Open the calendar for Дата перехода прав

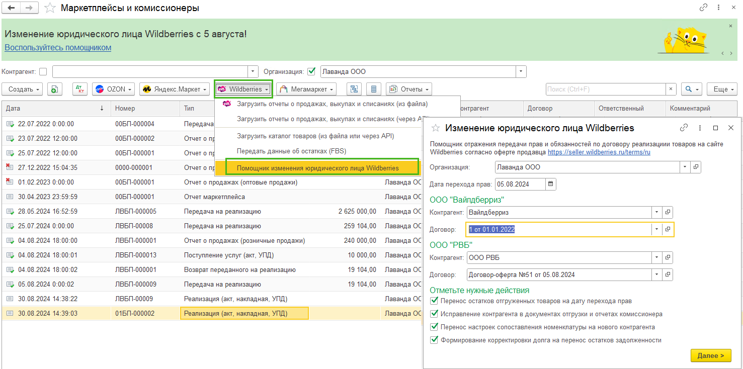tap(551, 184)
